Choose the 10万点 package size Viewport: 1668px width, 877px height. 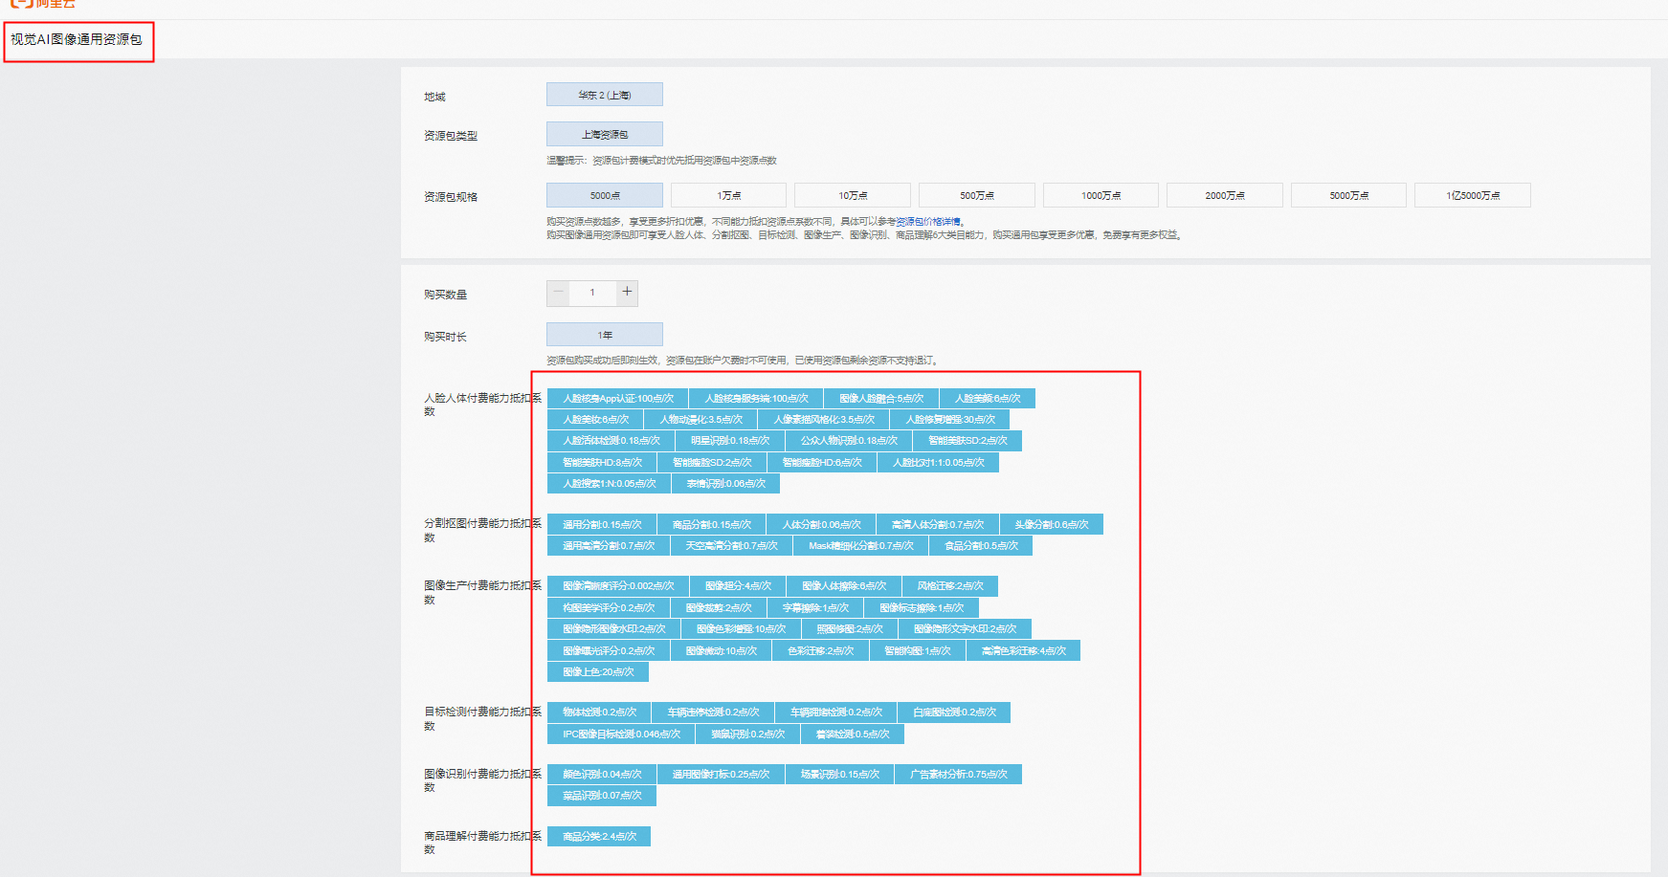click(853, 195)
